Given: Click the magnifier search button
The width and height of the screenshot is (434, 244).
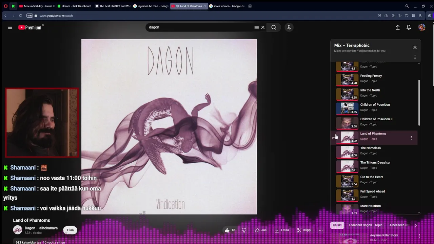Looking at the screenshot, I should click(274, 27).
